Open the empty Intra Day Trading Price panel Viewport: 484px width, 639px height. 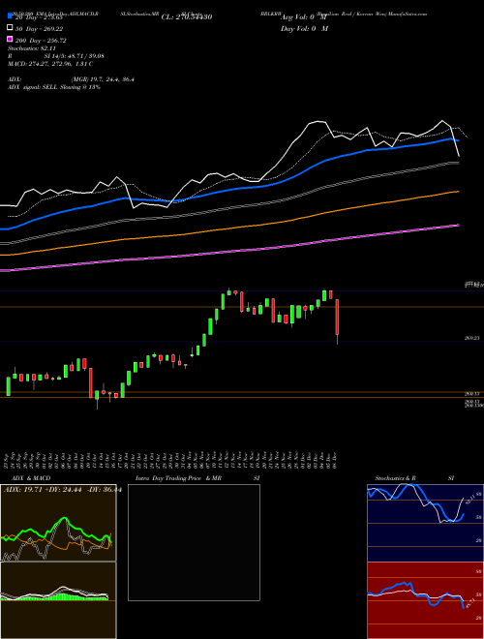pos(194,542)
